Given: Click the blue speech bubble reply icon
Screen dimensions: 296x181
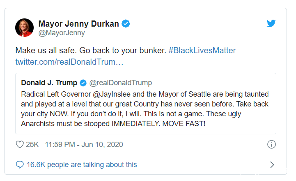Looking at the screenshot, I should pos(20,165).
